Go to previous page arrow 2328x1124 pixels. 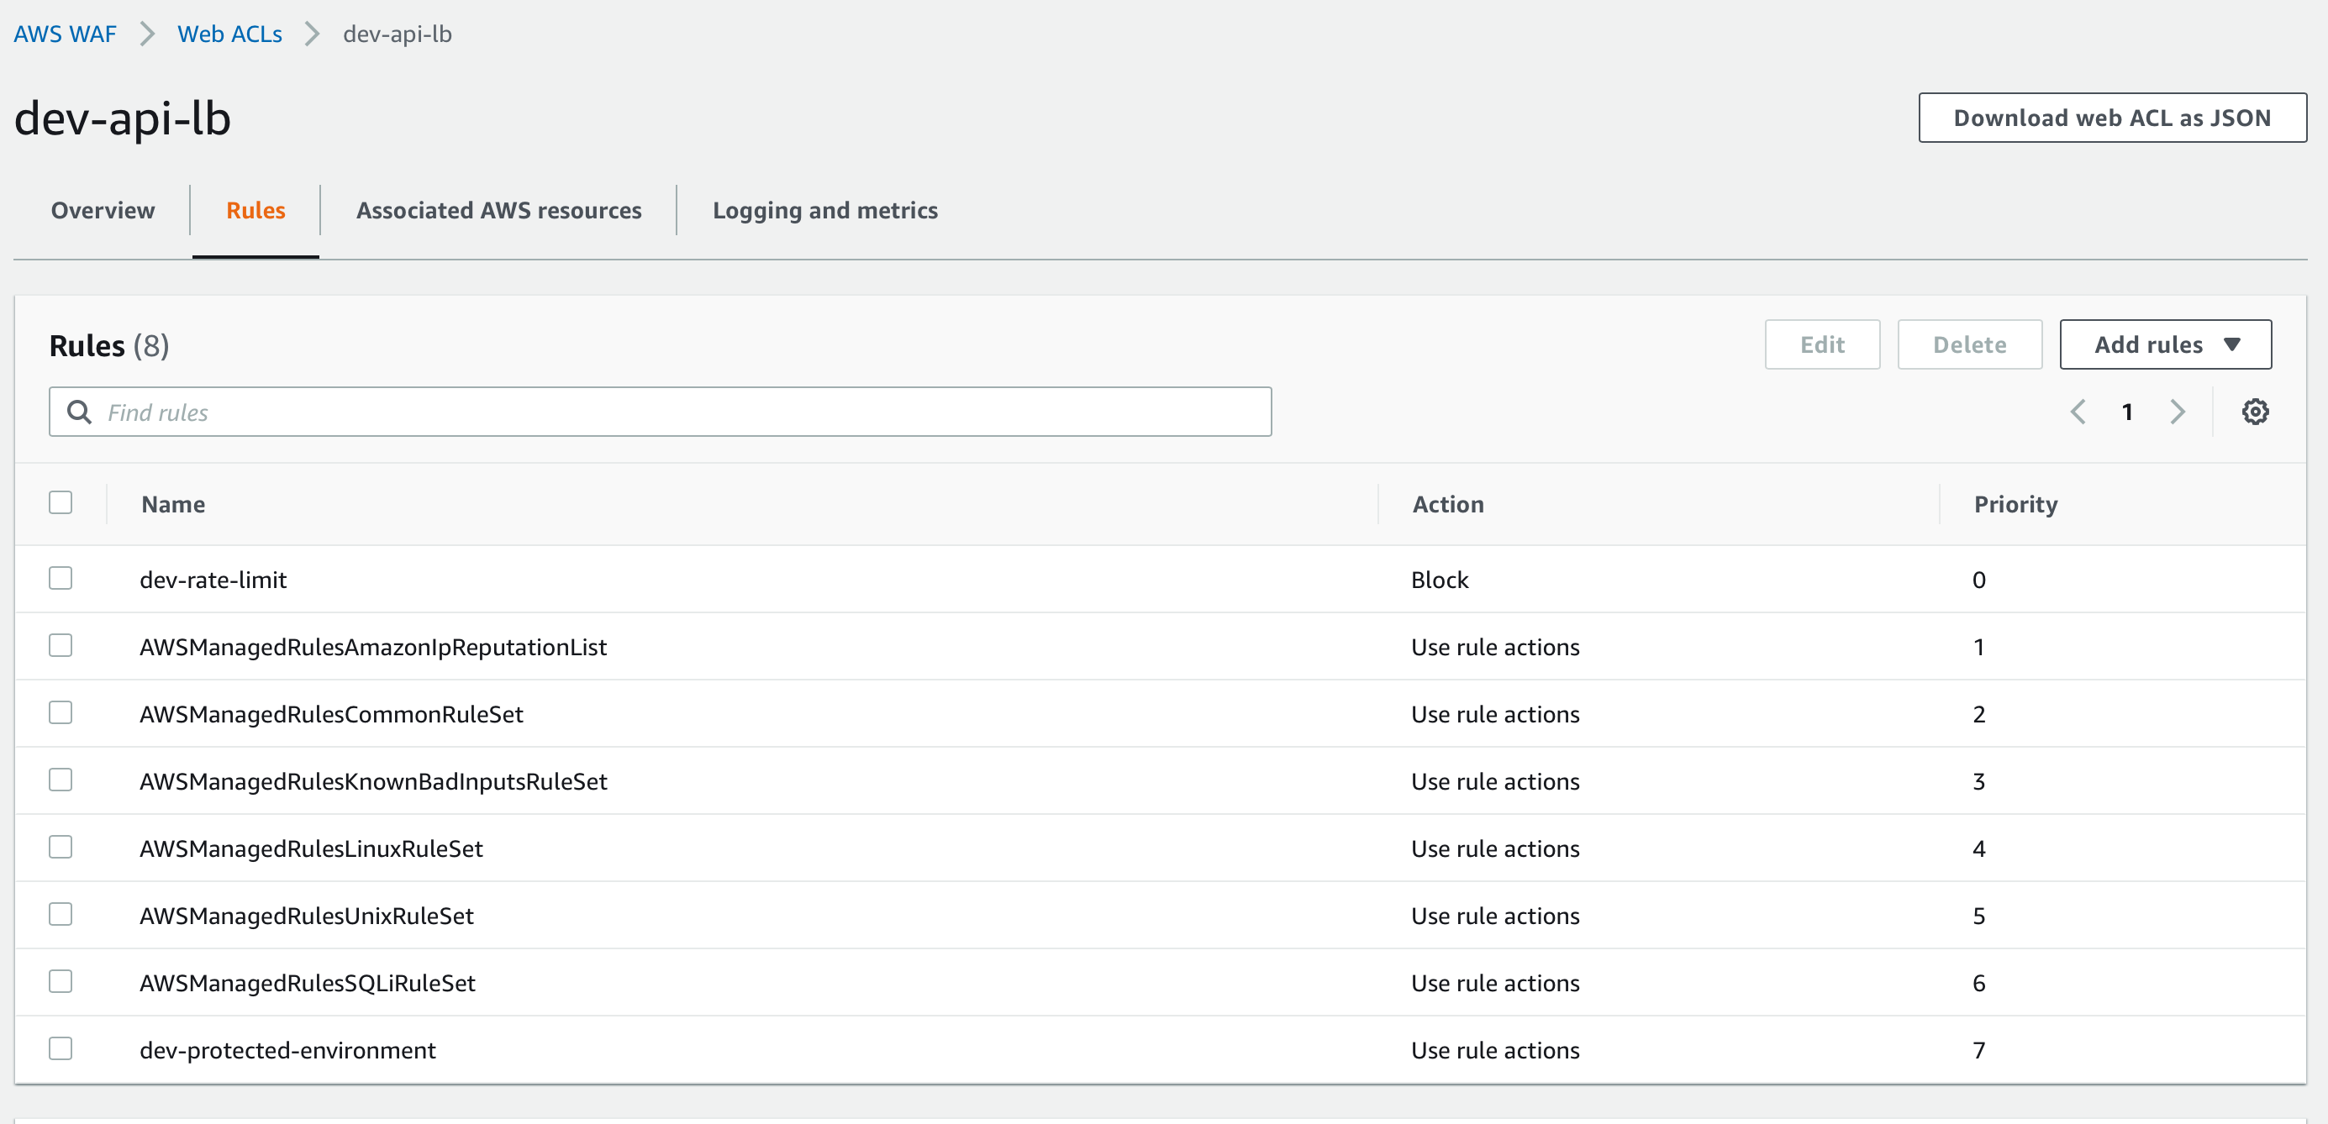point(2078,412)
